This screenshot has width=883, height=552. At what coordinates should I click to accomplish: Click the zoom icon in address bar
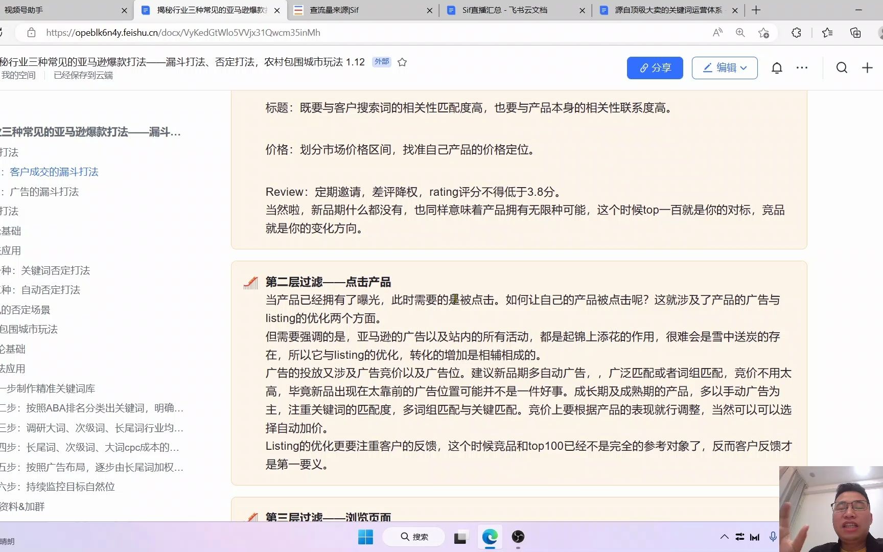740,33
